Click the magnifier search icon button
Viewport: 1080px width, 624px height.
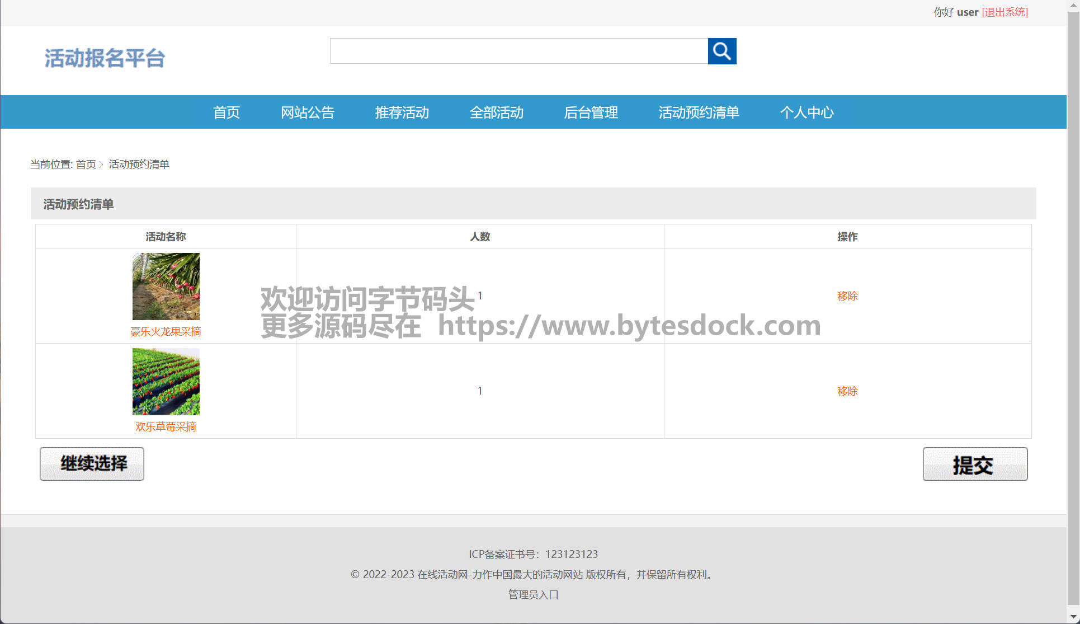click(x=721, y=51)
